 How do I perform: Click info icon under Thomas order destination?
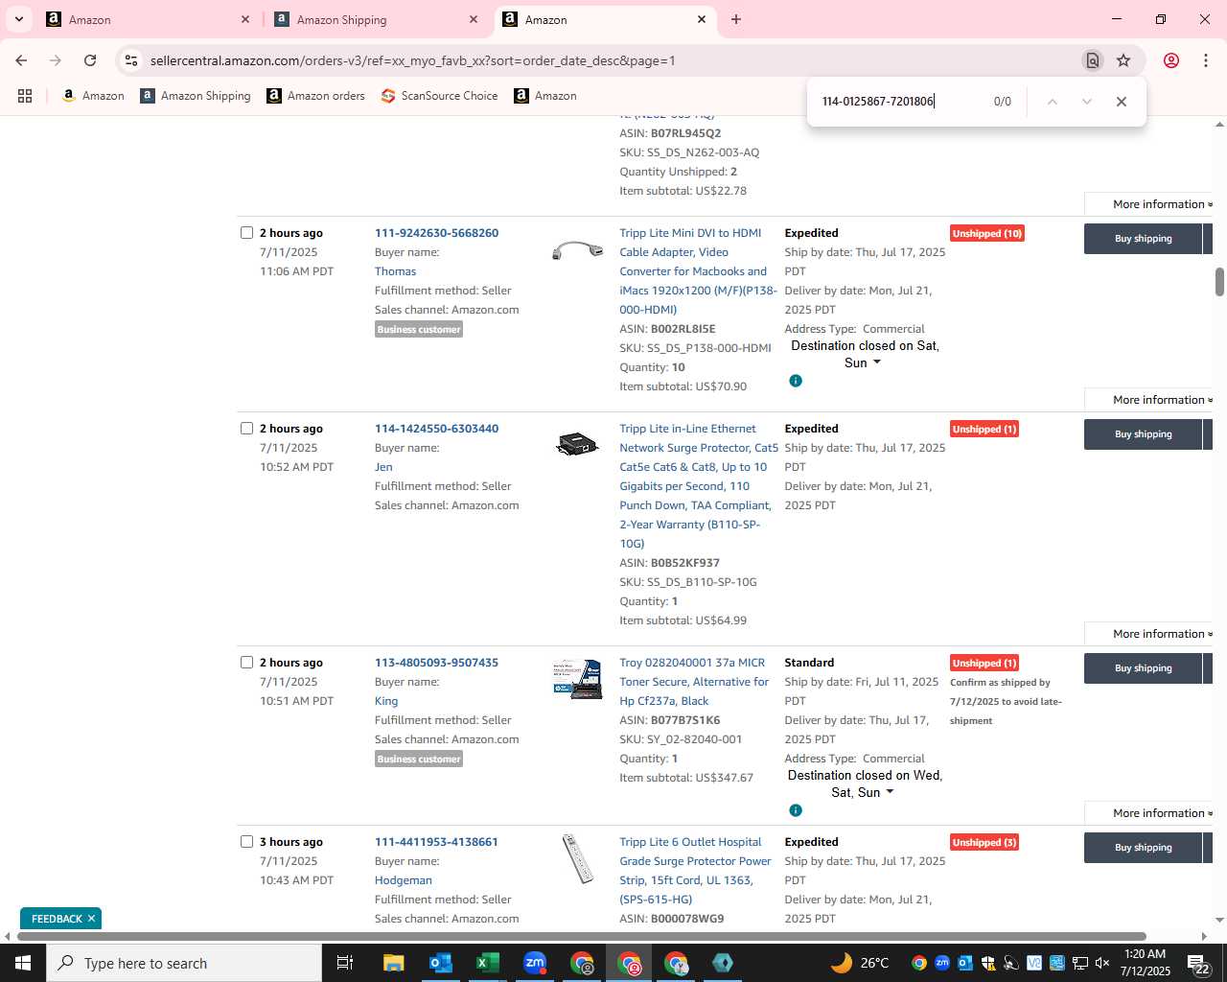coord(795,381)
